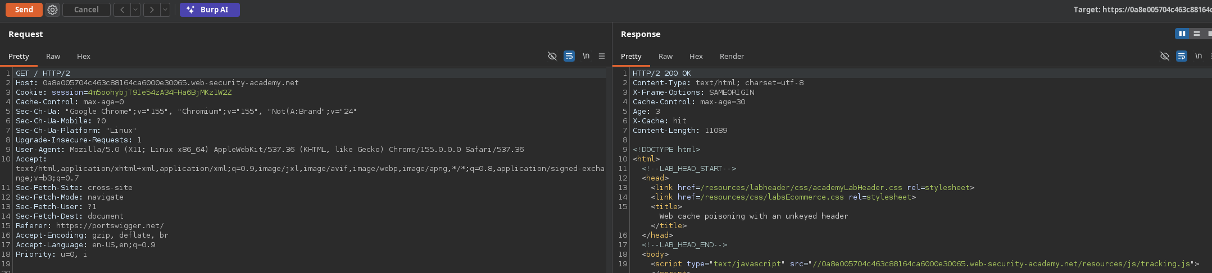The image size is (1212, 273).
Task: Click request 'Cache-Control: max-age=0' line
Action: [70, 102]
